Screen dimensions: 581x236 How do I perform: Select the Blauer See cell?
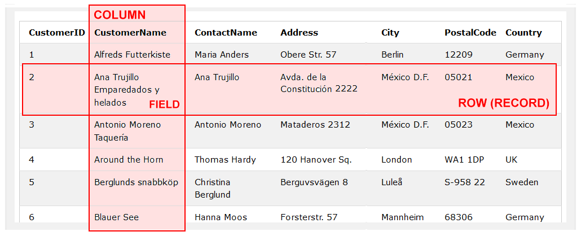point(116,217)
